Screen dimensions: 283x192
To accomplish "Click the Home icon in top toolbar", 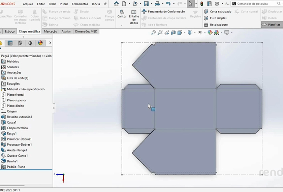I will pos(116,4).
